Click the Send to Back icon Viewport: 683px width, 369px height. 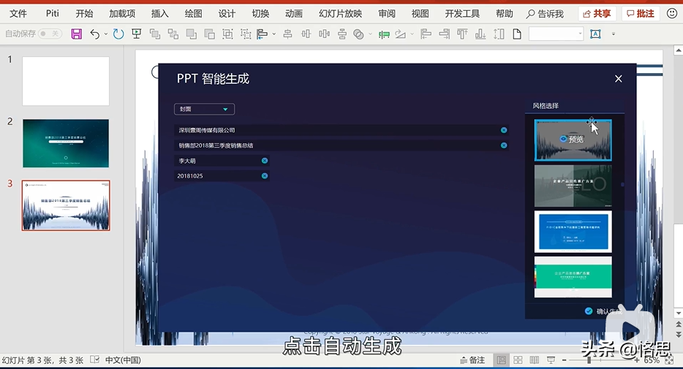point(210,34)
